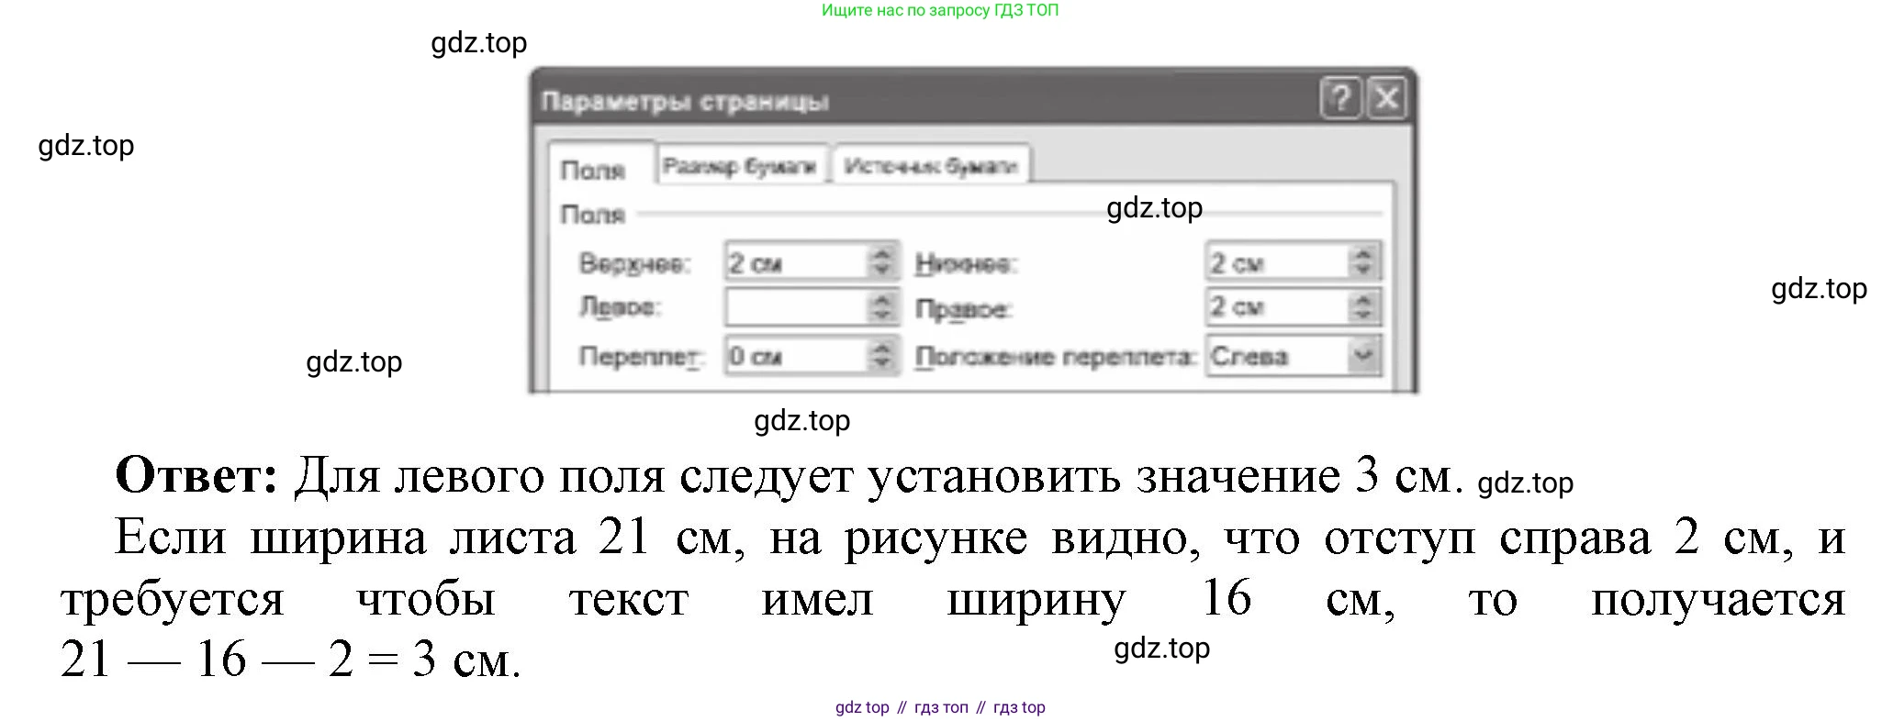
Task: Click the empty Левое margin field
Action: [x=795, y=307]
